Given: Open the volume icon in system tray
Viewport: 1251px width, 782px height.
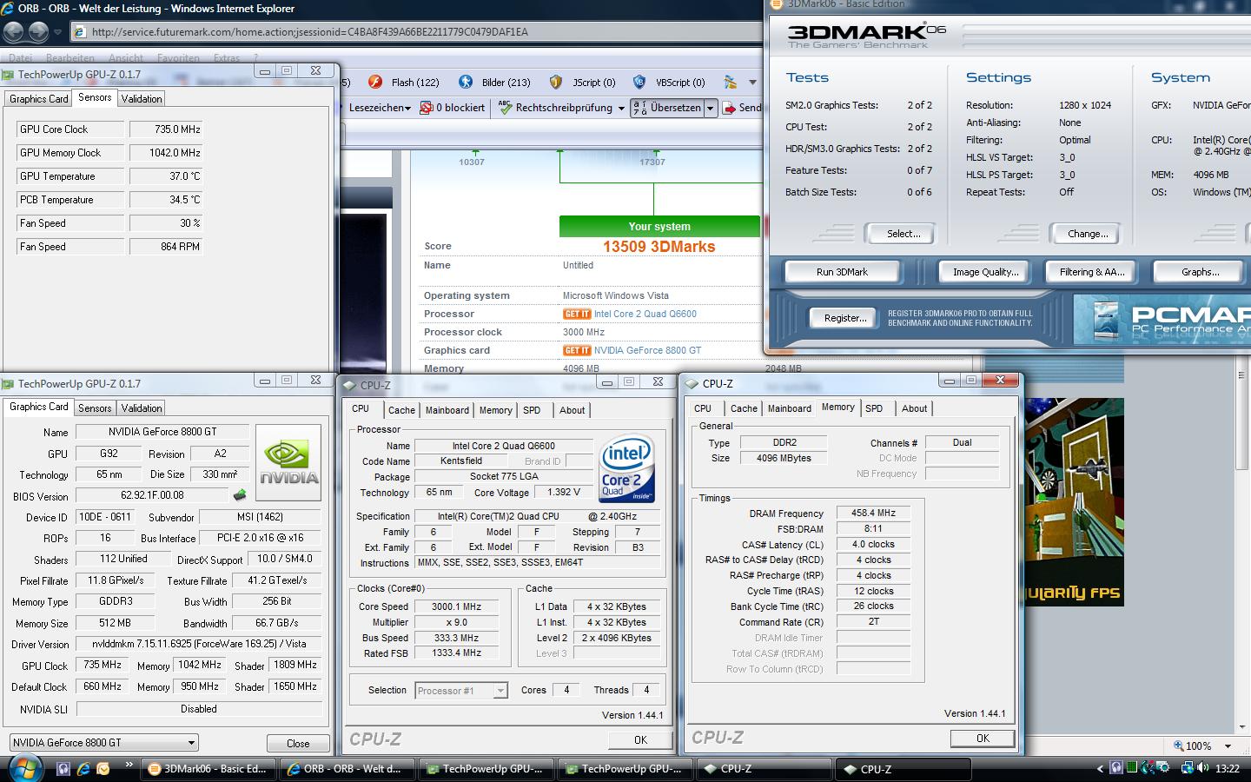Looking at the screenshot, I should pyautogui.click(x=1203, y=768).
